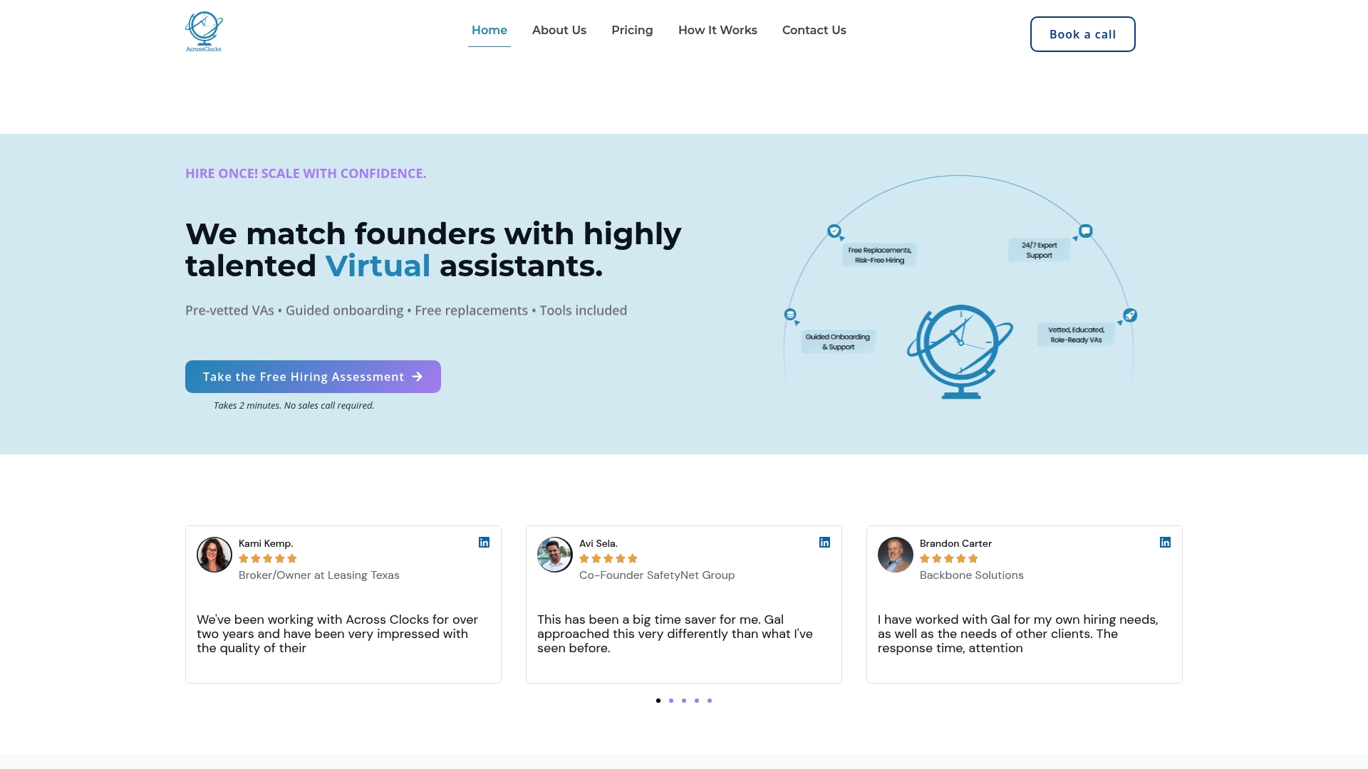1368x769 pixels.
Task: Click the rocket icon beside Vetted, Educated VAs
Action: 1130,315
